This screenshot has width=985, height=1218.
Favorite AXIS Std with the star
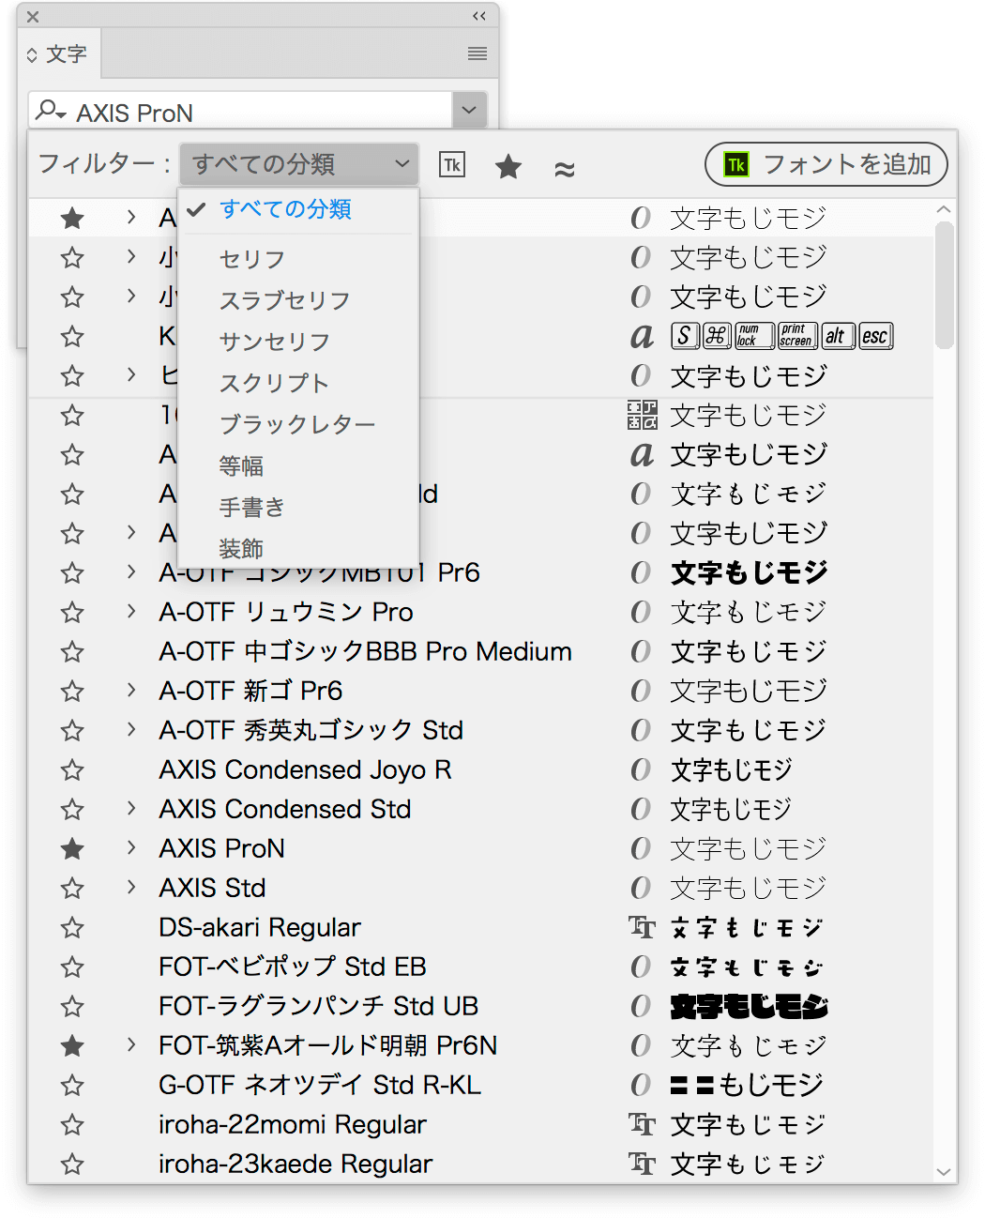72,889
